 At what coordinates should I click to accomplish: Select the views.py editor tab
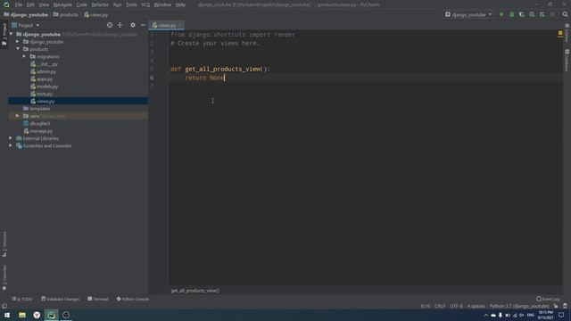click(167, 25)
